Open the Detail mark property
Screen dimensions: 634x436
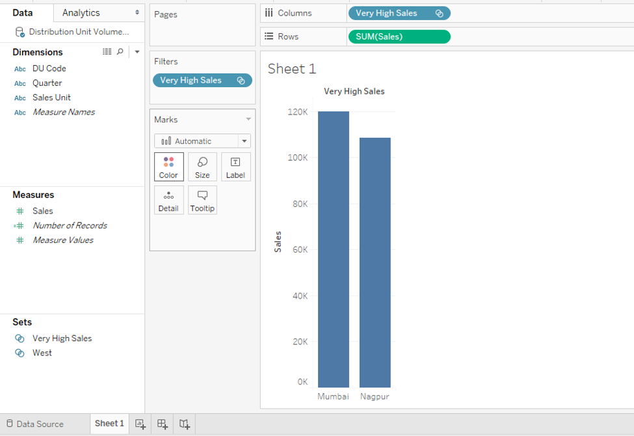[168, 200]
